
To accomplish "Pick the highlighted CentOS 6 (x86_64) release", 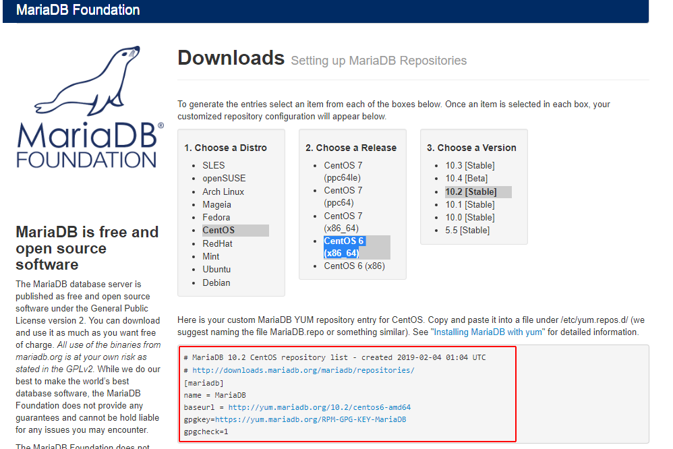I will click(x=344, y=247).
